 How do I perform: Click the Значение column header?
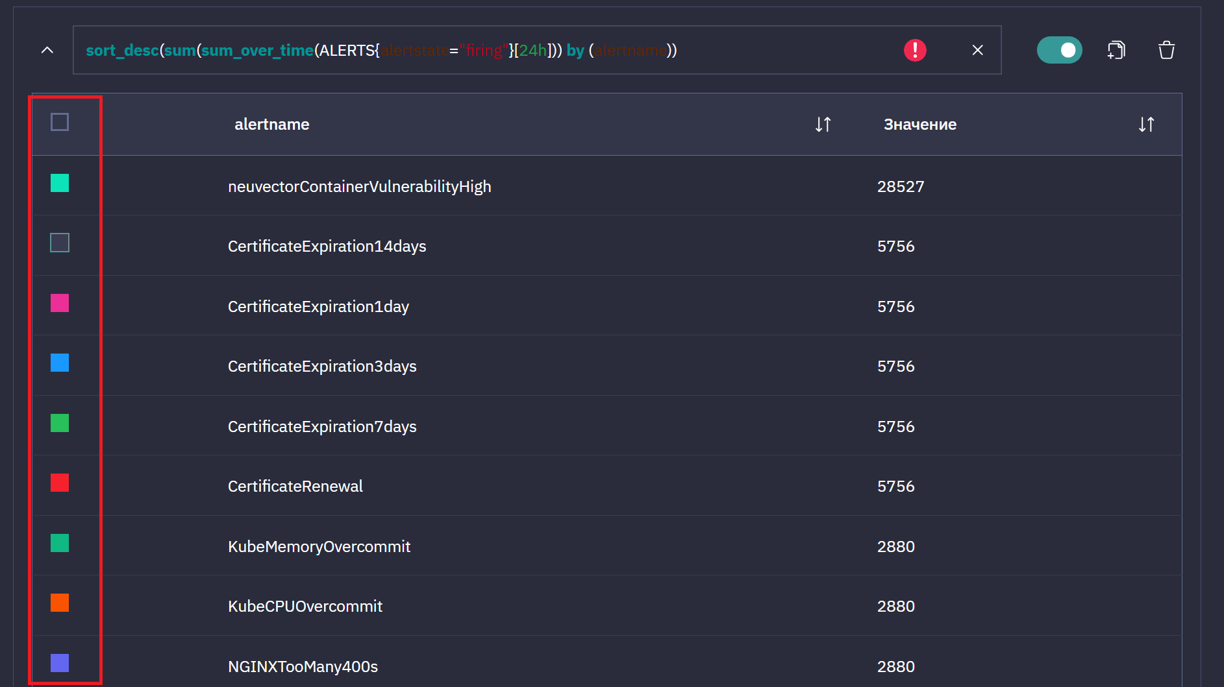click(919, 125)
